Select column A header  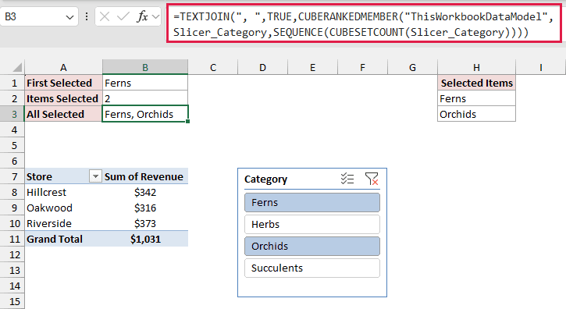click(63, 68)
